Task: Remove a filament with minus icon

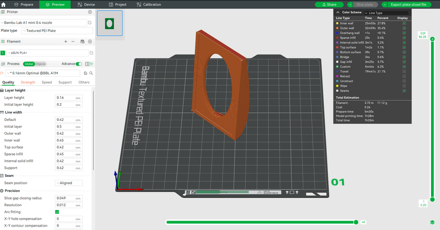Action: (x=73, y=42)
